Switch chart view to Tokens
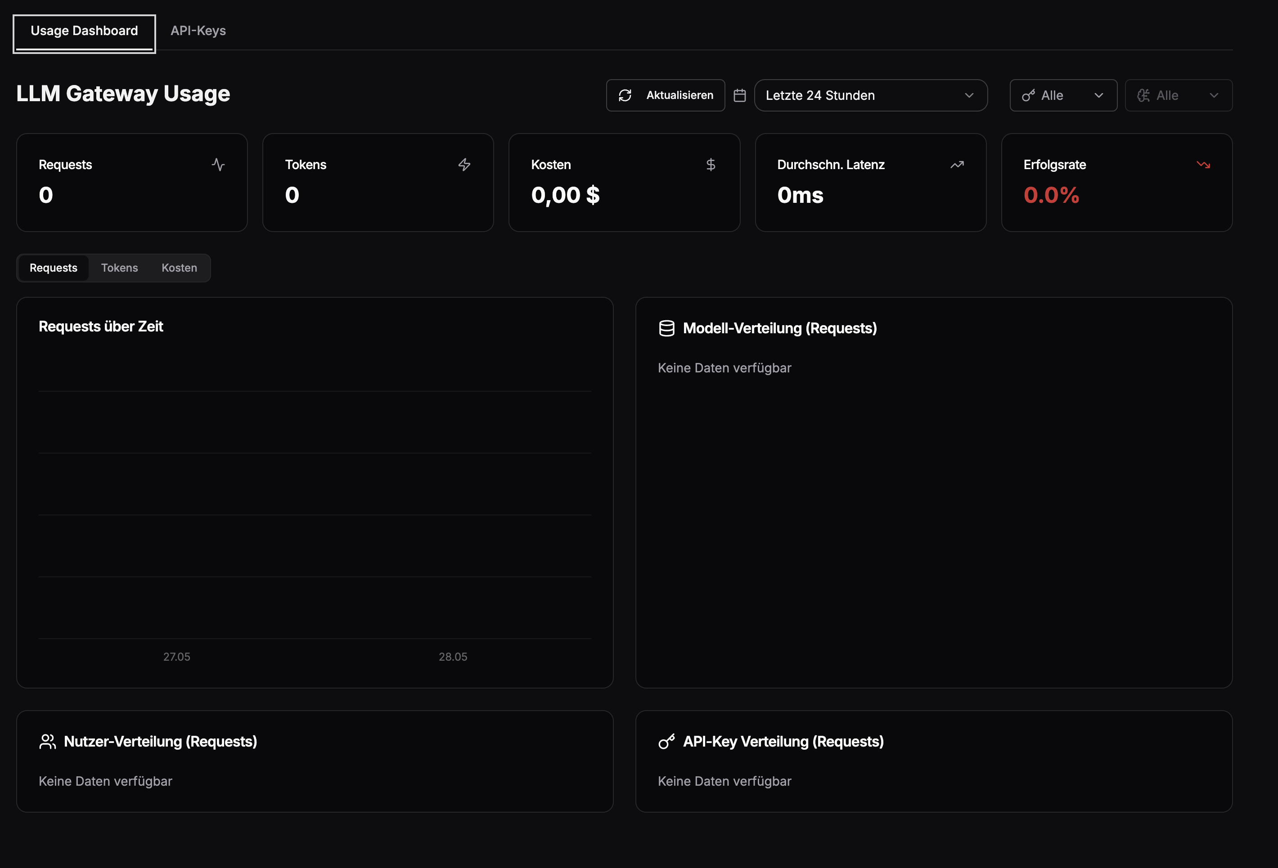This screenshot has height=868, width=1278. click(119, 268)
